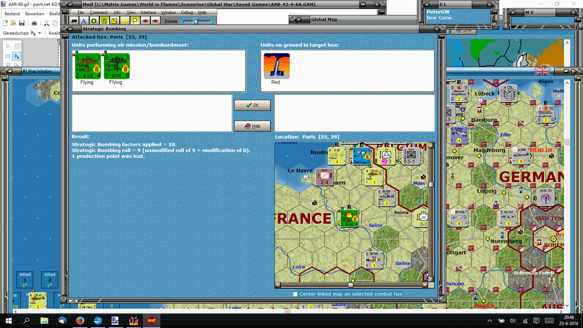Click the red right arrow toolbar icon
Image resolution: width=583 pixels, height=328 pixels.
point(155,21)
